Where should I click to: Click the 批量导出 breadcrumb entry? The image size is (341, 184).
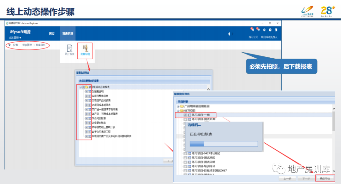point(41,45)
